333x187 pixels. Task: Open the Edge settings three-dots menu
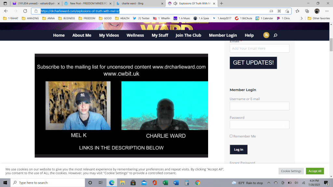tap(326, 11)
